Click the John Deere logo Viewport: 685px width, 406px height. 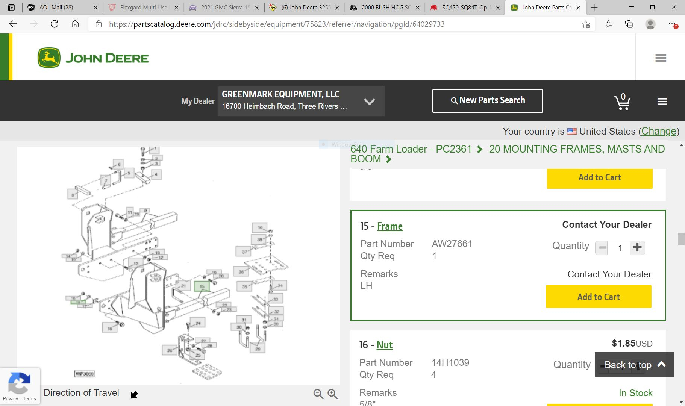click(93, 58)
